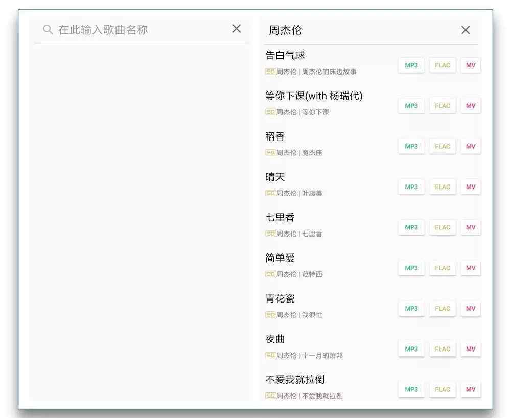Clear the 周杰伦 search query
511x418 pixels.
466,30
